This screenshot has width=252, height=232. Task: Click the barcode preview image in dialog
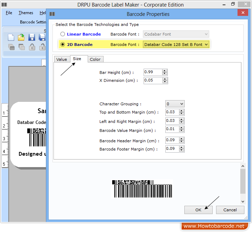pyautogui.click(x=142, y=189)
